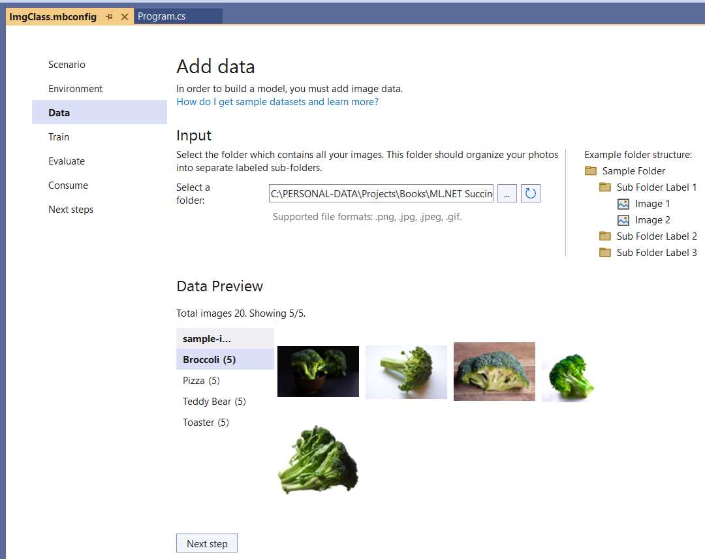Viewport: 705px width, 559px height.
Task: Click the first broccoli image thumbnail
Action: [318, 370]
